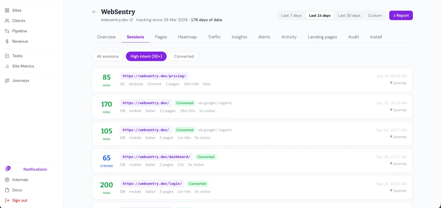Open the websentry.dev/dashboard/ session URL
The width and height of the screenshot is (441, 208).
[x=156, y=157]
